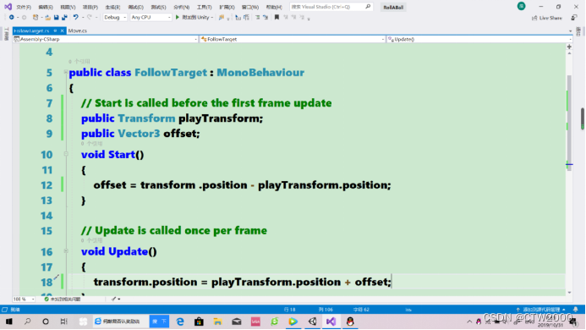Open the 窗口(W) menu

[x=250, y=7]
